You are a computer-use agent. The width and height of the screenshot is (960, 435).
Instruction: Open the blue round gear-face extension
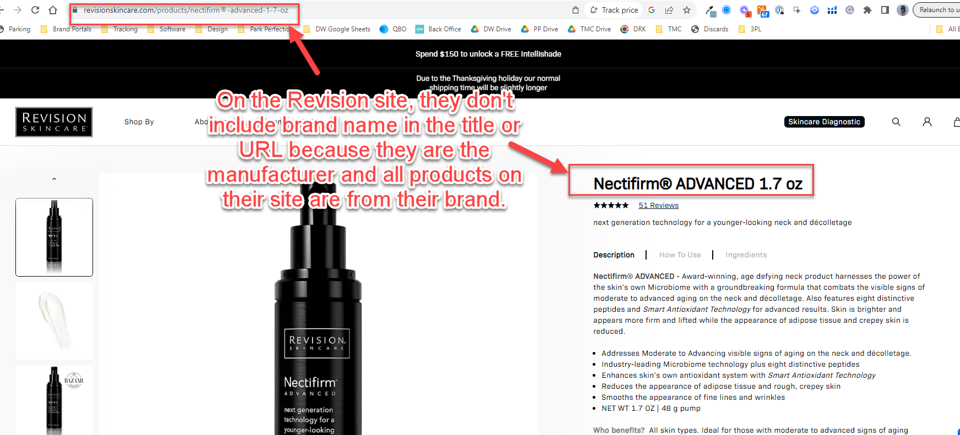[815, 10]
